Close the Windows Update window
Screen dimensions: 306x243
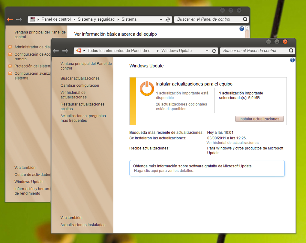tap(285, 42)
